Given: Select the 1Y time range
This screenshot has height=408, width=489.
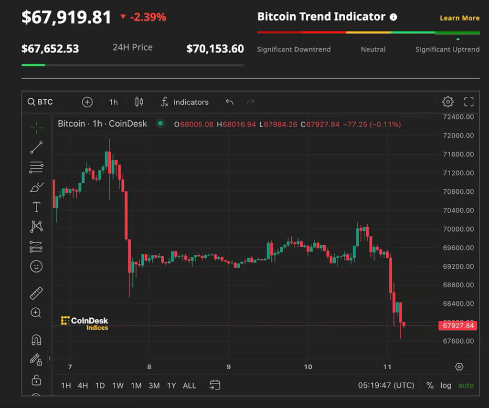Looking at the screenshot, I should (x=171, y=386).
